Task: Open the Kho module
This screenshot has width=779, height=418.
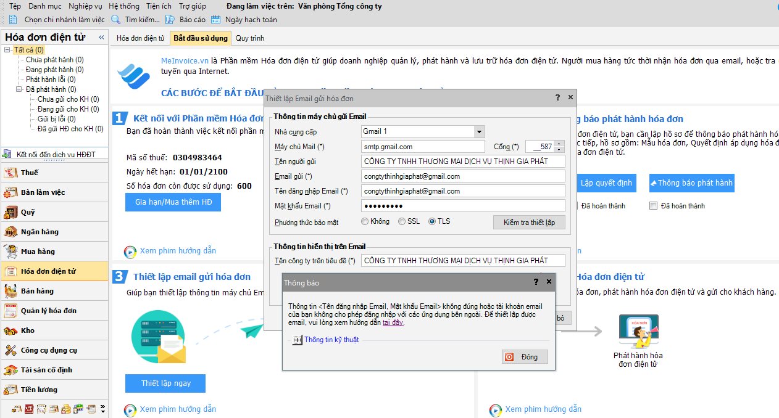Action: pos(54,330)
